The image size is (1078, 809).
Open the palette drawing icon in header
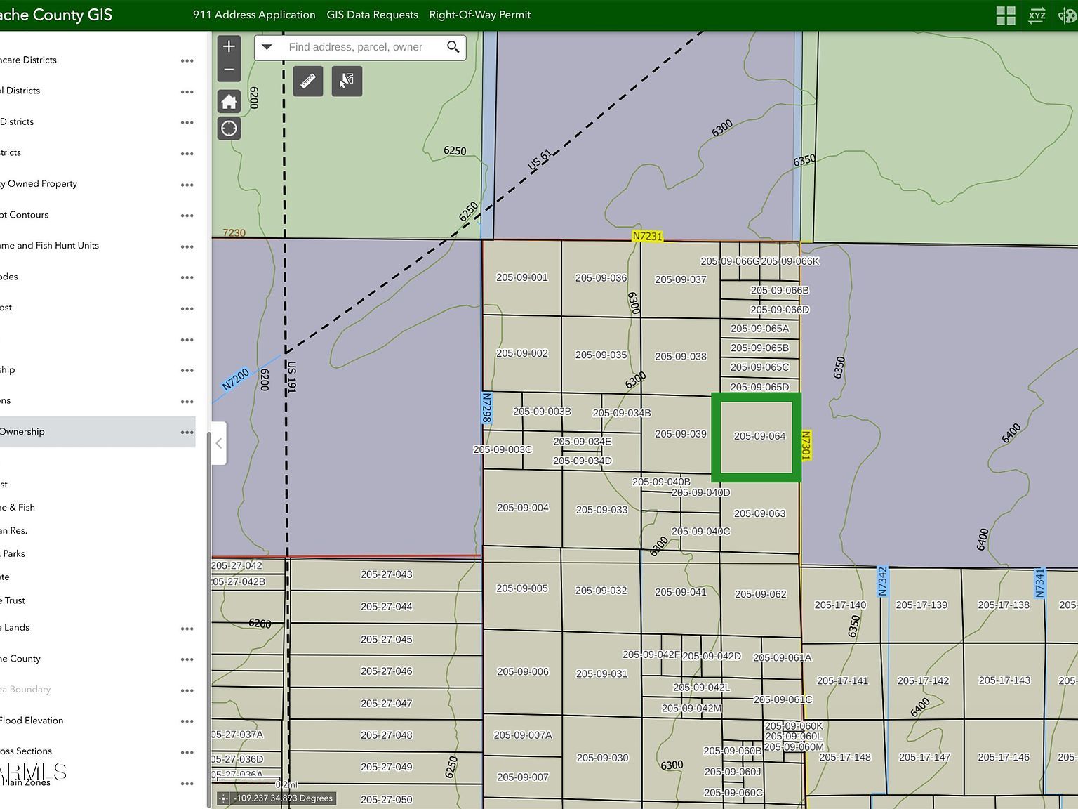pyautogui.click(x=1067, y=14)
